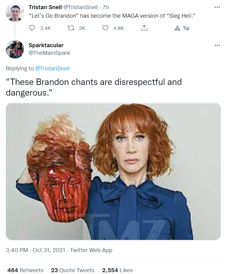Click the Sparktacular display name

click(46, 45)
